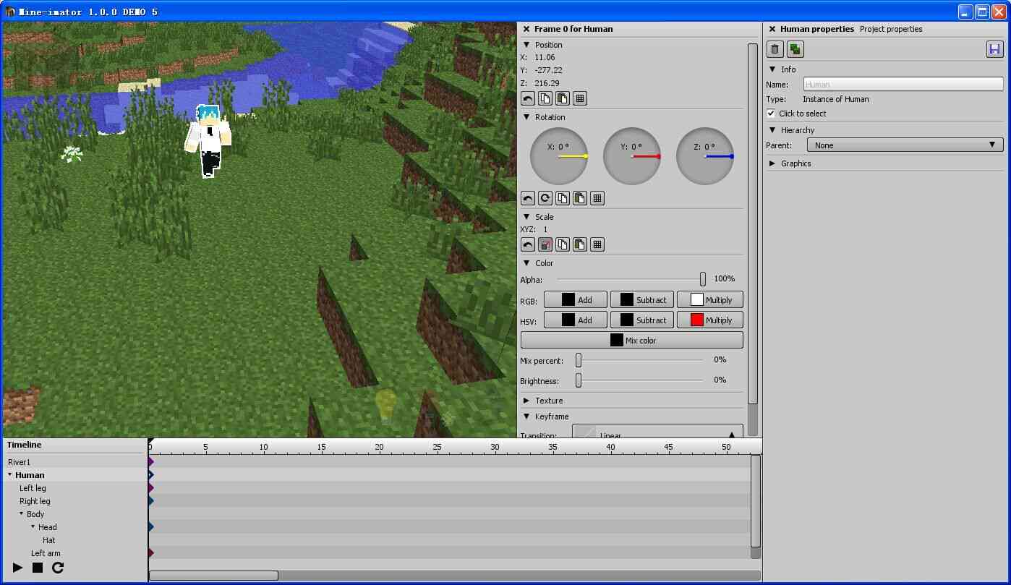Image resolution: width=1011 pixels, height=585 pixels.
Task: Paste position values icon in Position section
Action: (x=563, y=98)
